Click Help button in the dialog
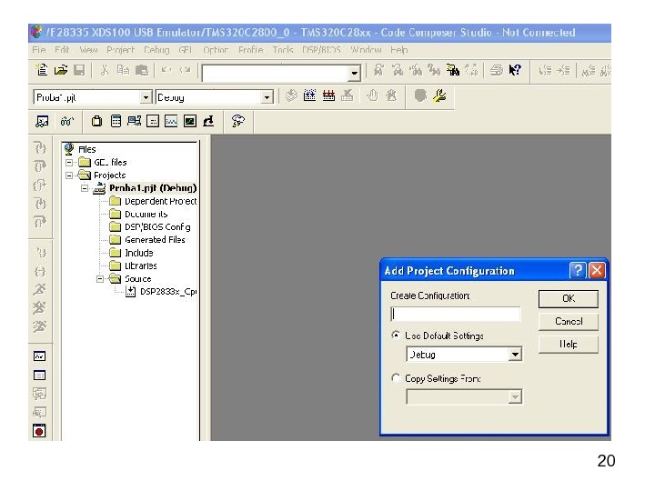 click(568, 345)
